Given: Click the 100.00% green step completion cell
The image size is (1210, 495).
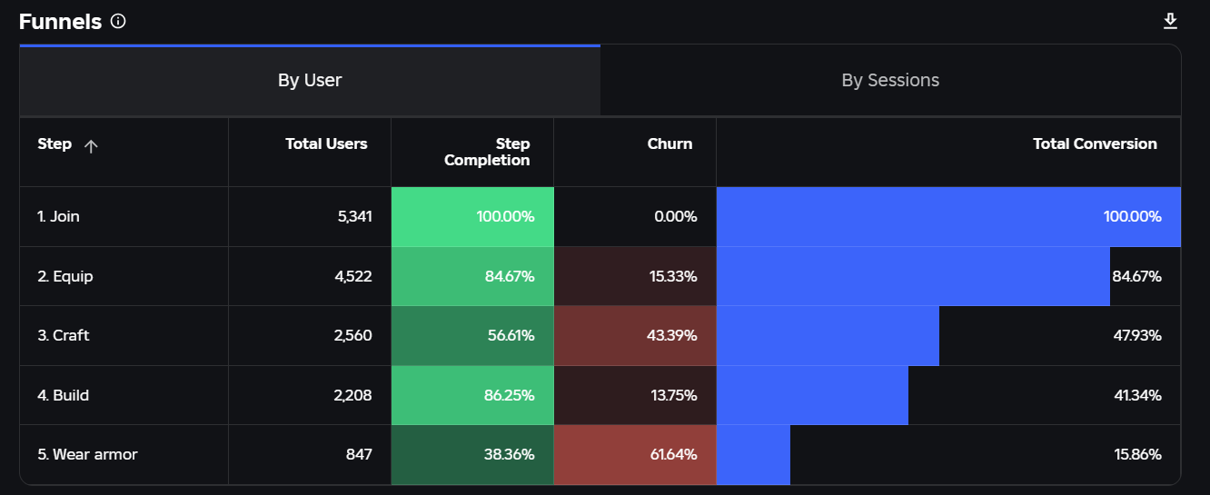Looking at the screenshot, I should pos(472,216).
